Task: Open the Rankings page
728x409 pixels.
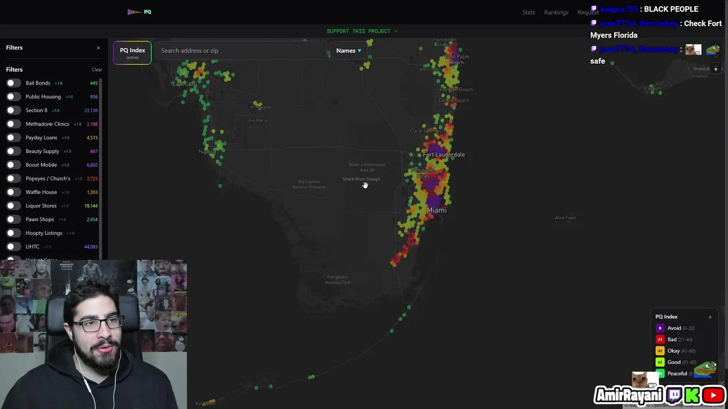Action: point(556,12)
